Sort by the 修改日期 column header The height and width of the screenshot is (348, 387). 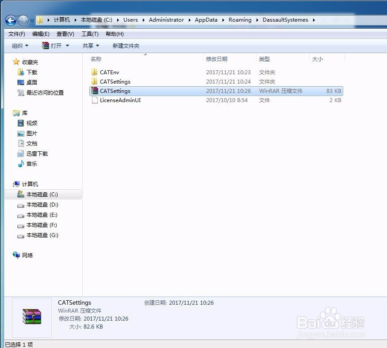click(x=216, y=59)
